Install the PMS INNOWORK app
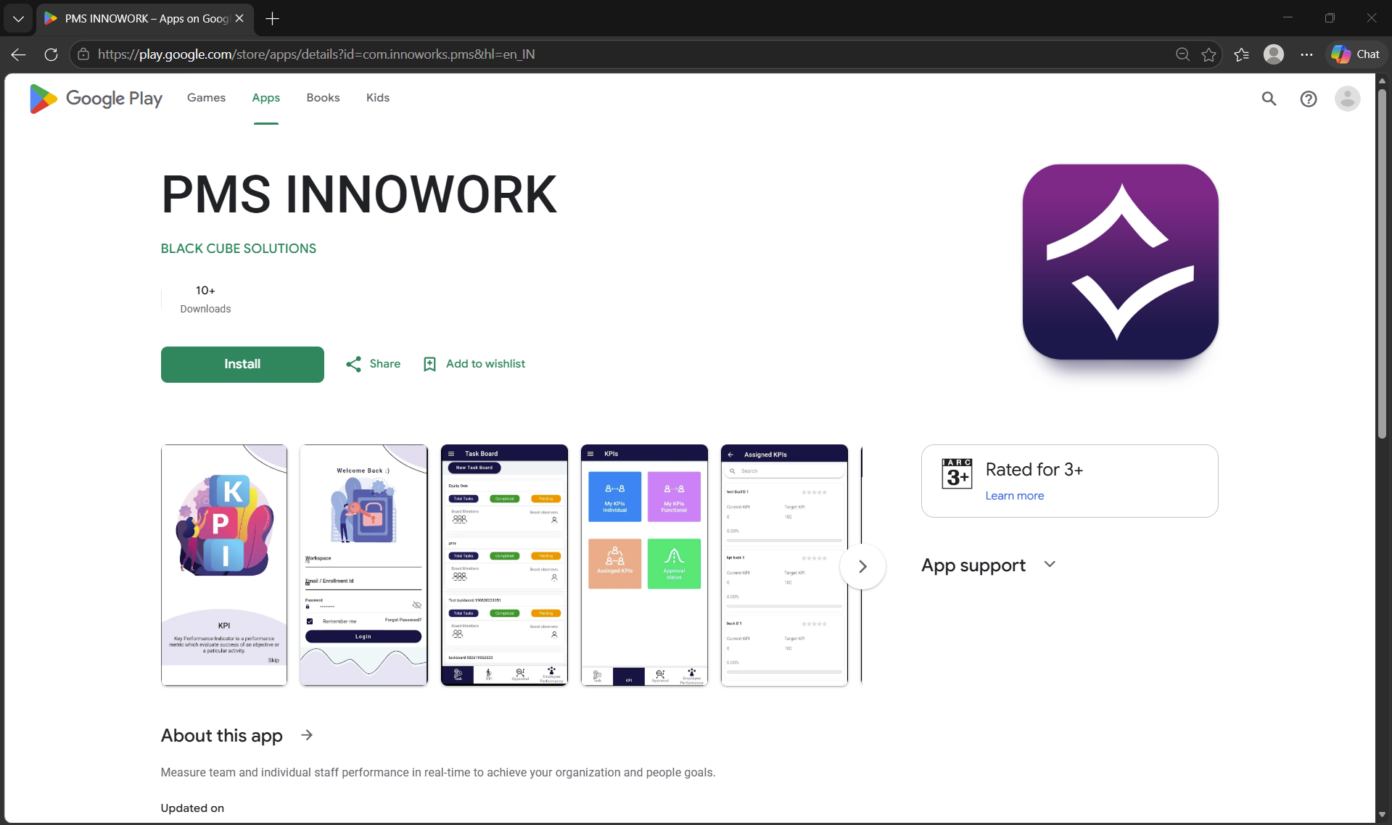This screenshot has width=1392, height=825. coord(242,364)
